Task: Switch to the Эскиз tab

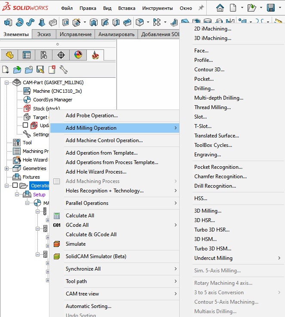Action: tap(44, 34)
